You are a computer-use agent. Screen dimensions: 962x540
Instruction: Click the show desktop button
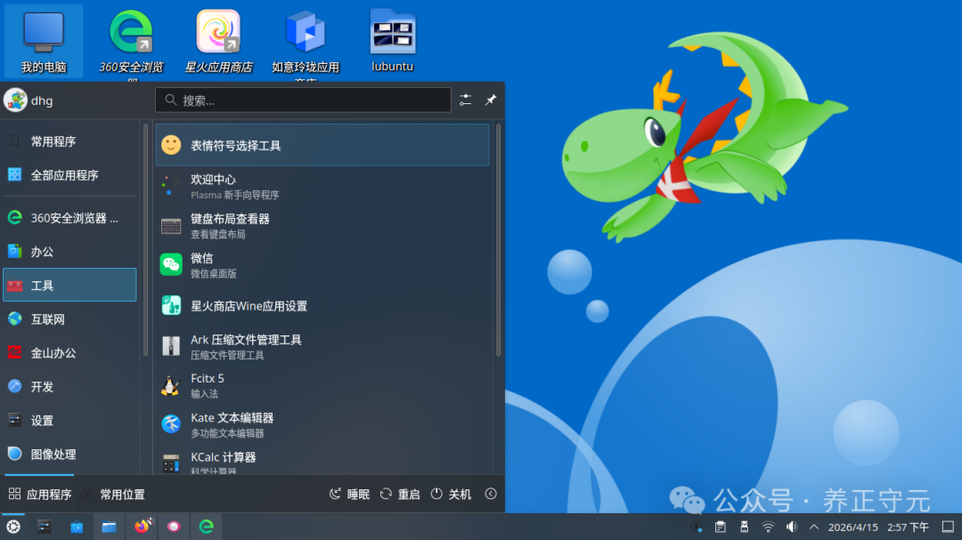(x=949, y=528)
